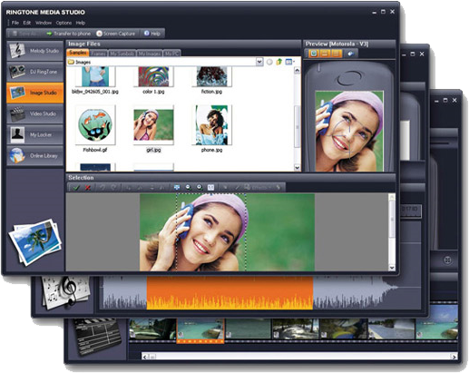
Task: Click the phone preview screen image
Action: pyautogui.click(x=349, y=131)
